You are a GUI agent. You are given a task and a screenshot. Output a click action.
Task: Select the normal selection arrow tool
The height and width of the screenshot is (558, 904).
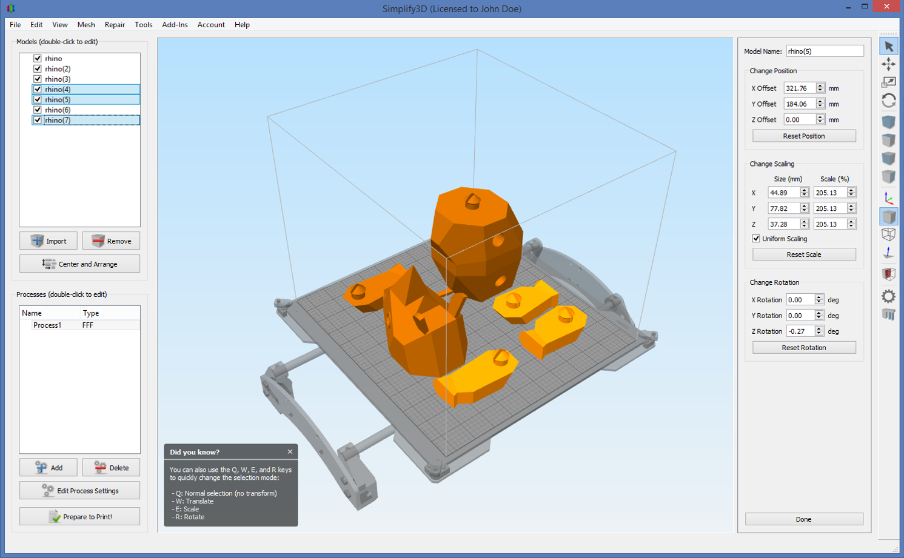coord(889,47)
